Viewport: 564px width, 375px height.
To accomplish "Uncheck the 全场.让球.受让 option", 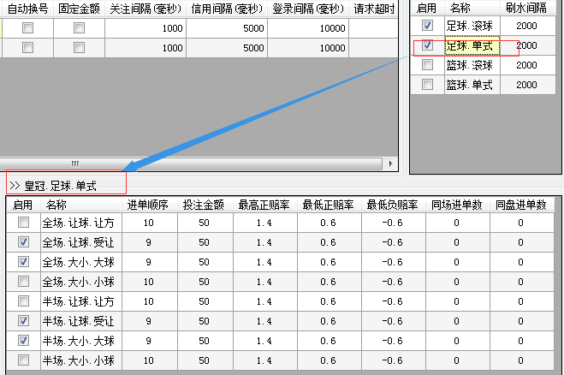I will (23, 242).
